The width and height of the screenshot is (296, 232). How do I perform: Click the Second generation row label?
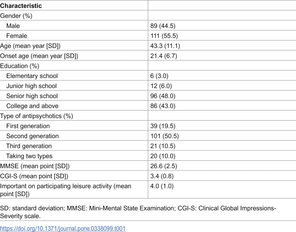coord(32,136)
